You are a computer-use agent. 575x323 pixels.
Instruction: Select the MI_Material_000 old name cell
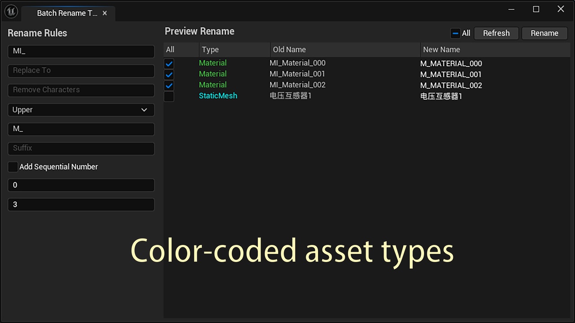pos(297,63)
